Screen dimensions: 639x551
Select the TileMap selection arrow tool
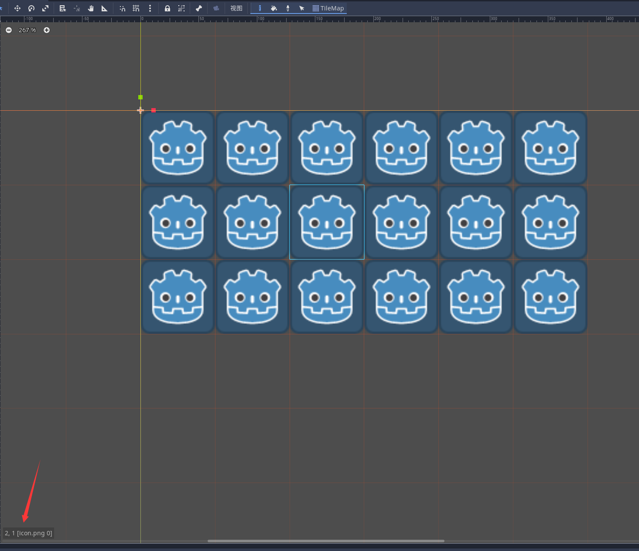tap(302, 8)
